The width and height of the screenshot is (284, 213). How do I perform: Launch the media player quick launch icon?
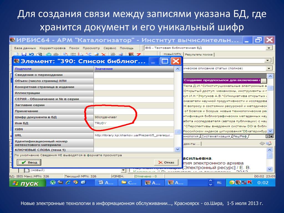[x=76, y=182]
